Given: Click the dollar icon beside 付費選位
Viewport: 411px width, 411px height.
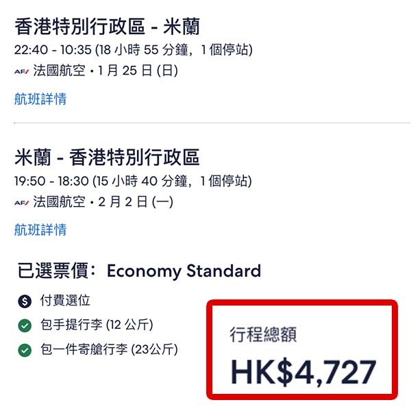Looking at the screenshot, I should coord(25,301).
